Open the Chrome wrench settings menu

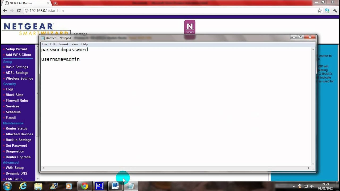[x=335, y=11]
